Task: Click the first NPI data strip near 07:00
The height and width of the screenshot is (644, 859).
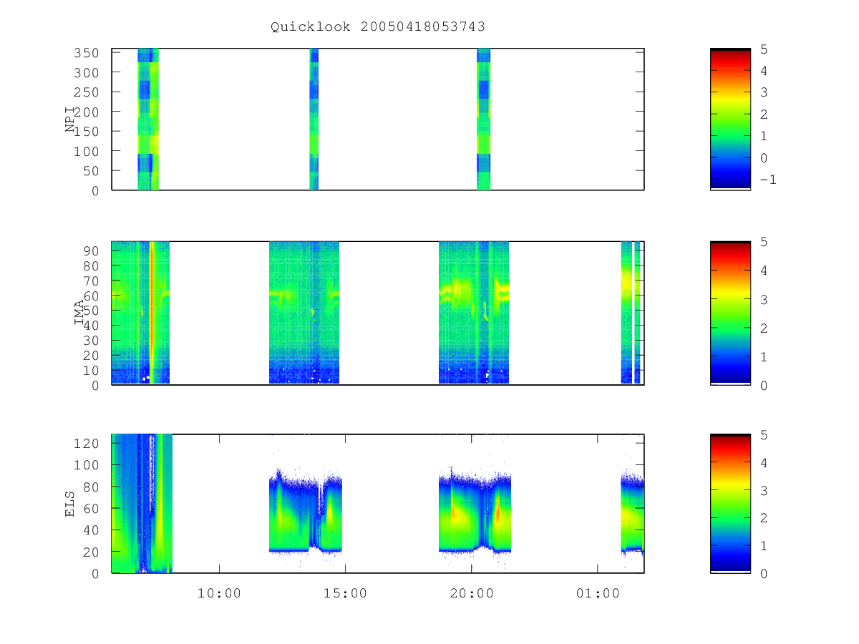Action: point(147,119)
